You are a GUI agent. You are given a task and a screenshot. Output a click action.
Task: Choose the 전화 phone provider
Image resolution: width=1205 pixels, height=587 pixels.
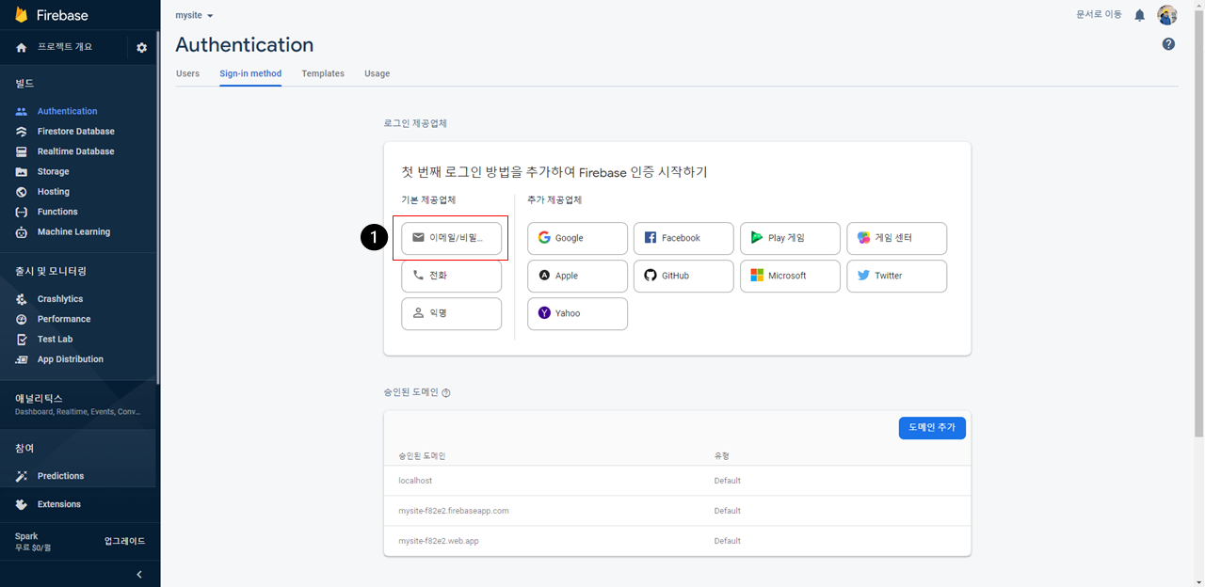tap(451, 276)
